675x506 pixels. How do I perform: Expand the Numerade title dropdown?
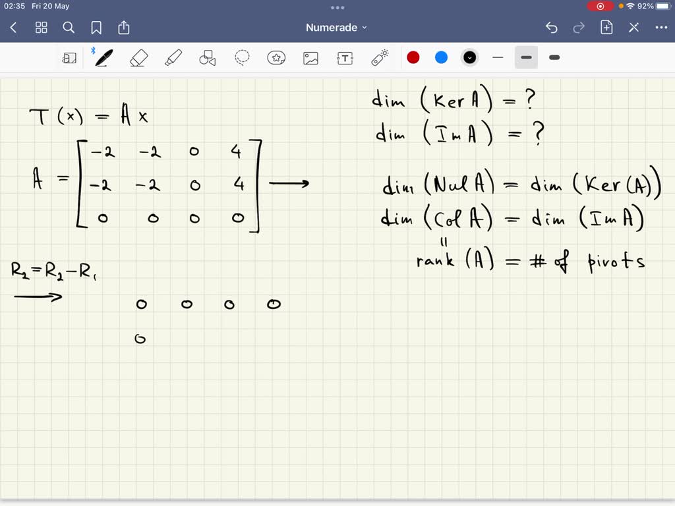coord(337,28)
